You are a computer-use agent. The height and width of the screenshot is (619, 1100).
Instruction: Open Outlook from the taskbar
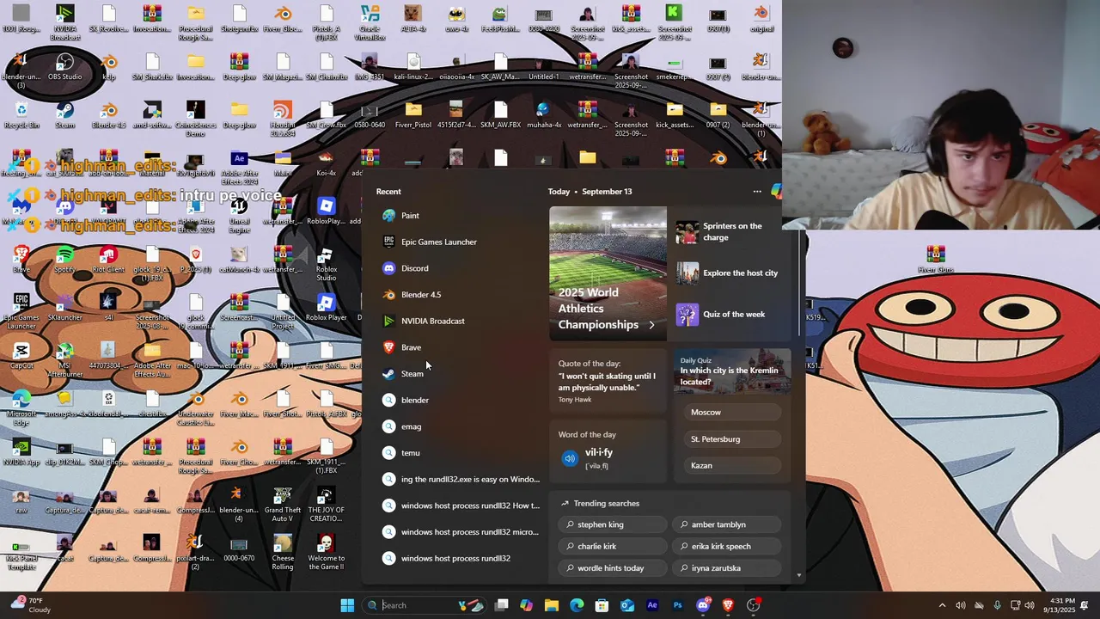(x=627, y=605)
